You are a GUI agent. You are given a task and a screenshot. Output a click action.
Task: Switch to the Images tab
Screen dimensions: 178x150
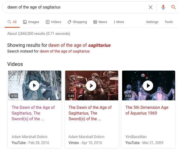click(x=31, y=22)
